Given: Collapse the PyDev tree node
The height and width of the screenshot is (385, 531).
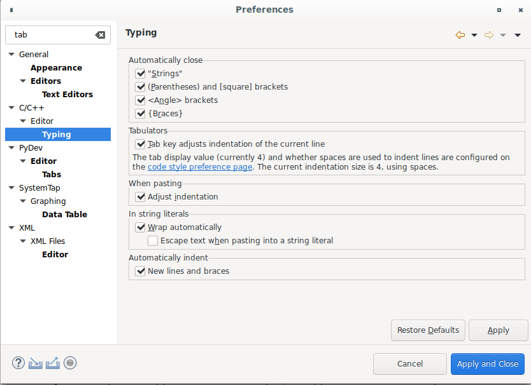Looking at the screenshot, I should pos(11,148).
